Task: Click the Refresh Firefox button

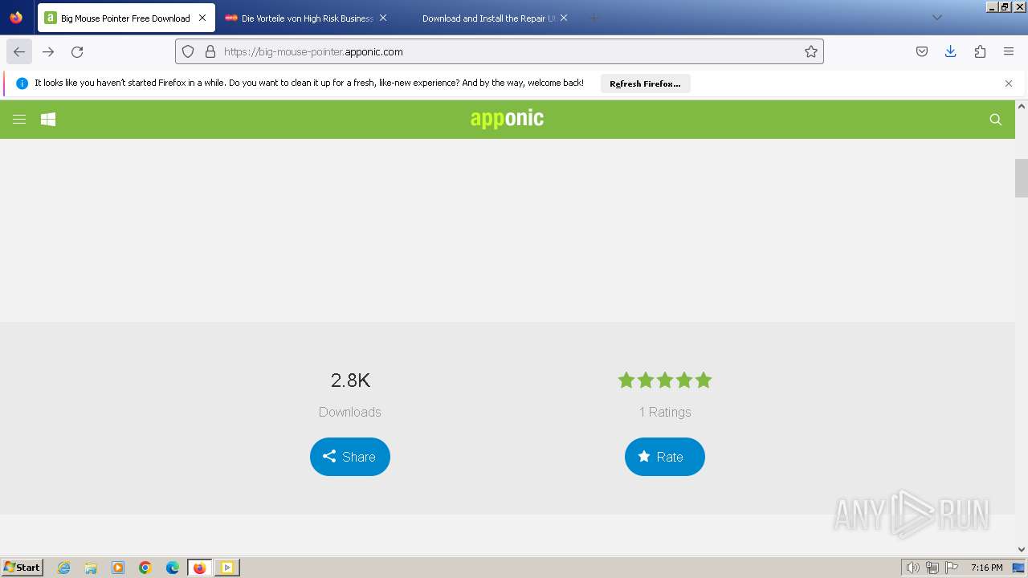Action: coord(645,83)
